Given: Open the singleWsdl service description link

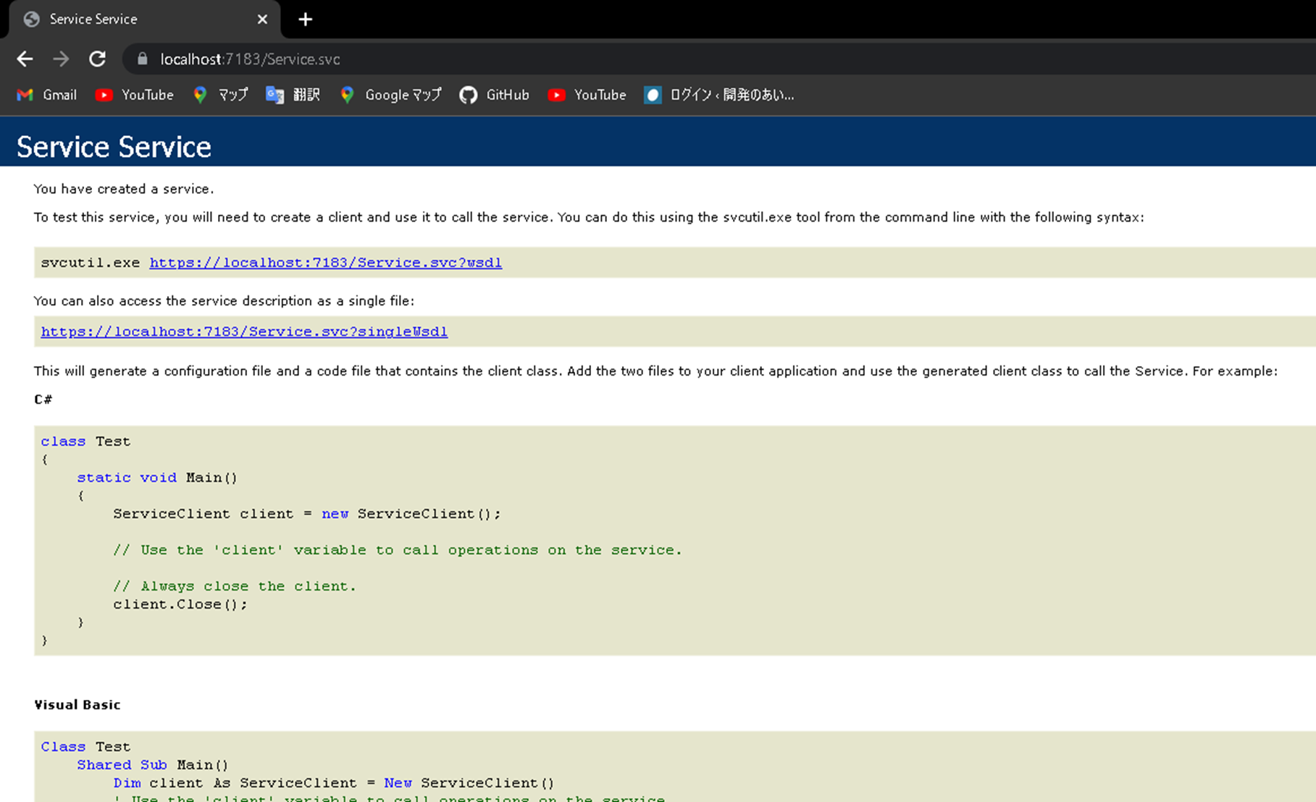Looking at the screenshot, I should click(244, 331).
